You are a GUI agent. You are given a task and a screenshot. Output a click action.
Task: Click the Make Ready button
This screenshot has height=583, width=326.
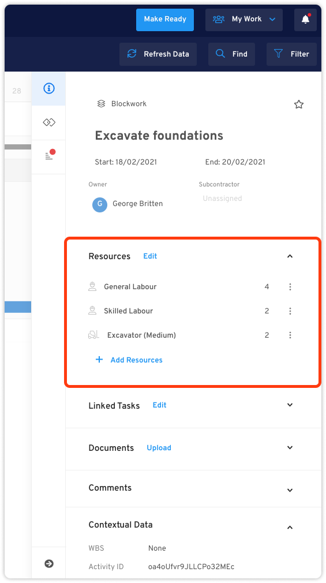tap(165, 19)
